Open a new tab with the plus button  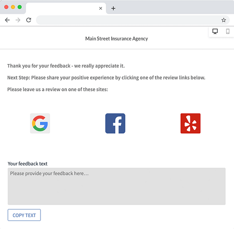113,8
